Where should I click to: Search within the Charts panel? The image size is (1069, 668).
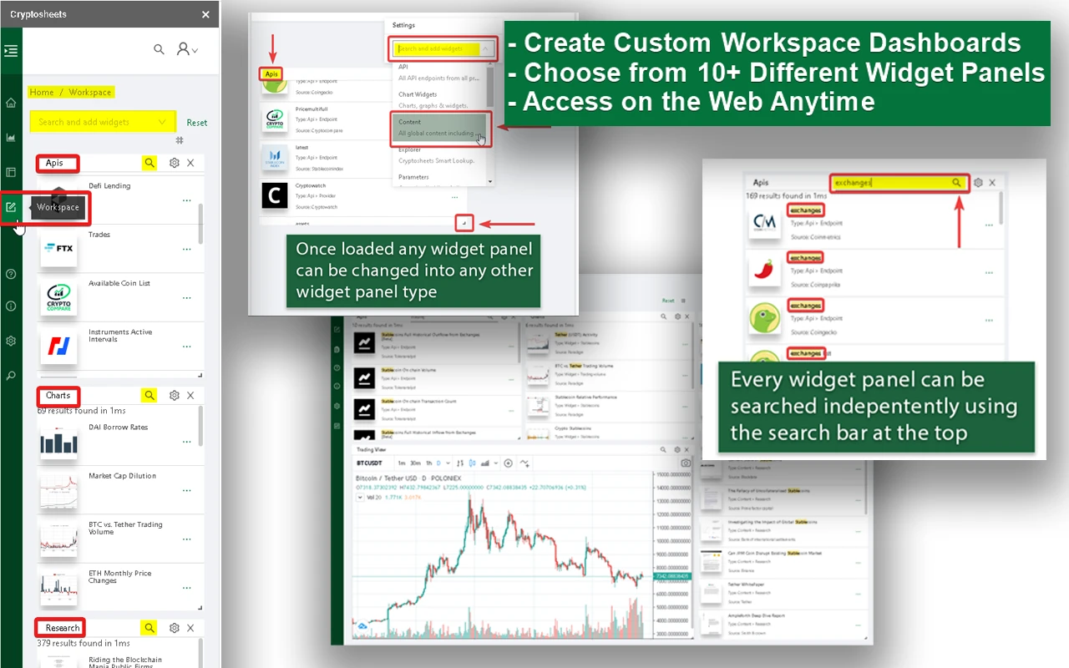[149, 396]
